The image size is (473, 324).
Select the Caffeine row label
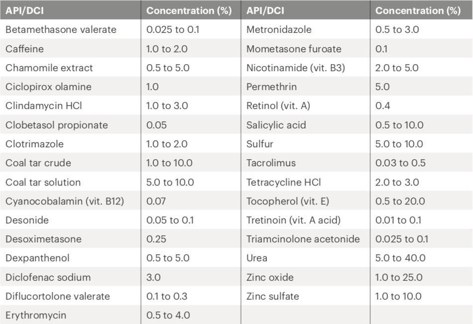(x=24, y=49)
